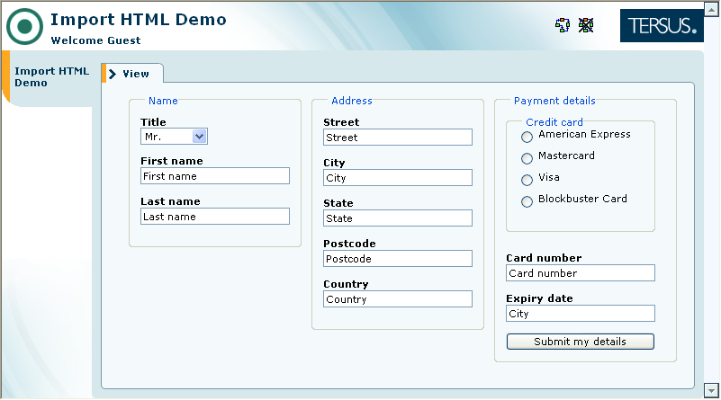
Task: Focus the Last name text box
Action: pyautogui.click(x=215, y=217)
